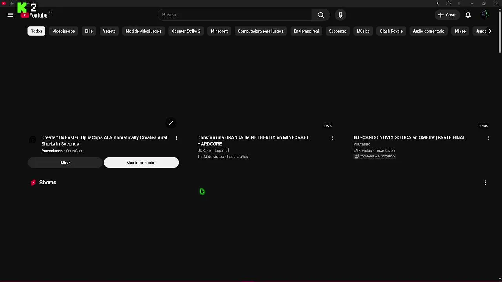Select the Todos chip
The height and width of the screenshot is (282, 502).
click(x=36, y=31)
